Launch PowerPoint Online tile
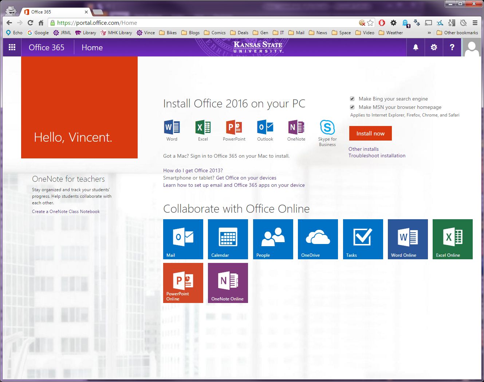 click(x=183, y=283)
